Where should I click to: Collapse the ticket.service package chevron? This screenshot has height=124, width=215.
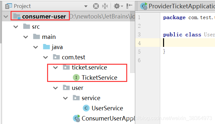55,68
